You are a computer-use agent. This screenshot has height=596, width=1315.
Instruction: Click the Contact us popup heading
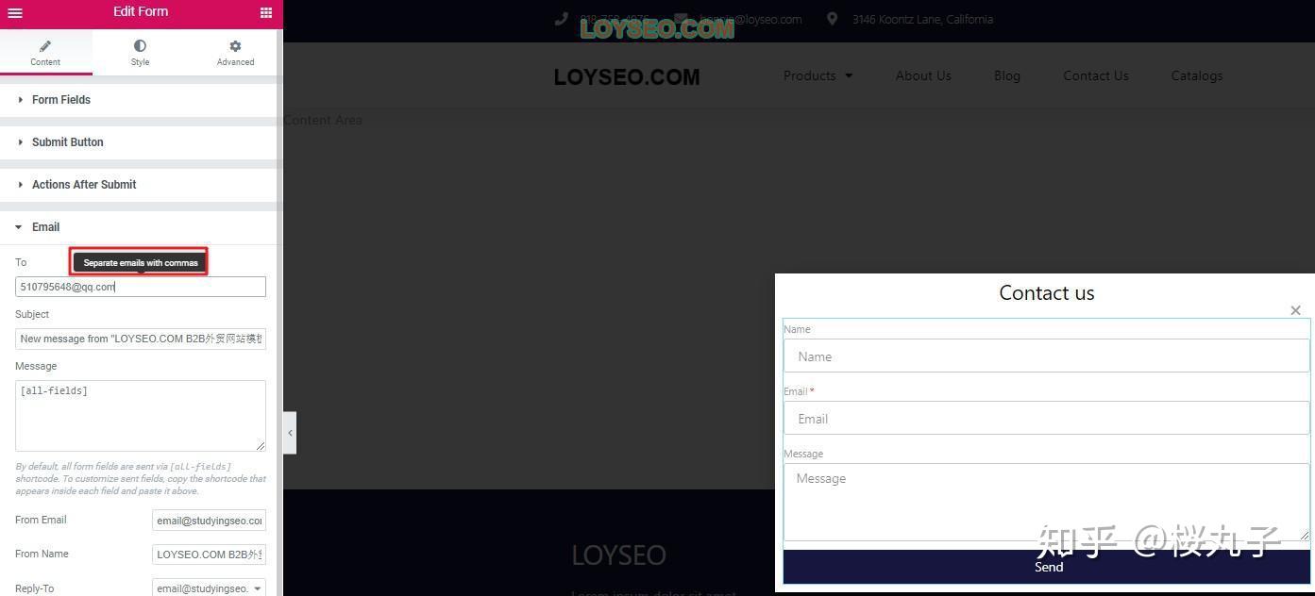point(1047,293)
